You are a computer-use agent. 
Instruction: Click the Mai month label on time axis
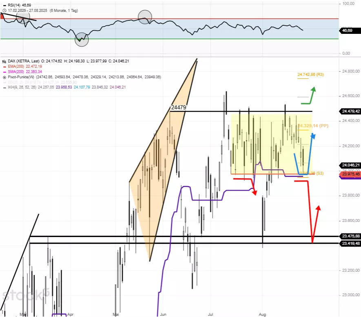(116, 315)
